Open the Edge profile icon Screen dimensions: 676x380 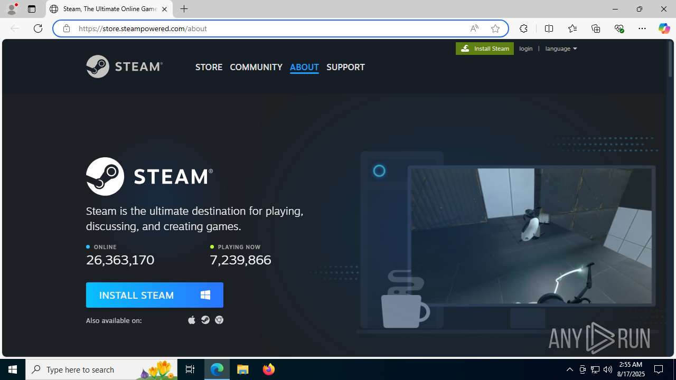coord(12,9)
